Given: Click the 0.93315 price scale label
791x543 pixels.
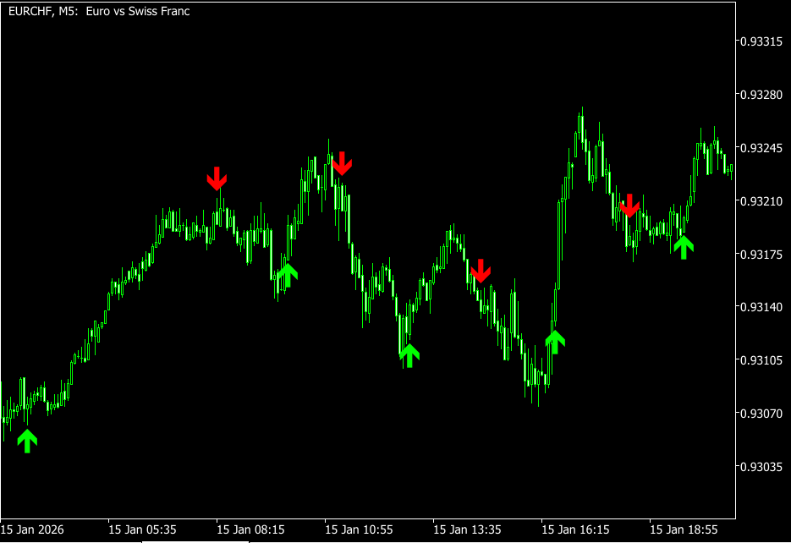Looking at the screenshot, I should (x=761, y=41).
